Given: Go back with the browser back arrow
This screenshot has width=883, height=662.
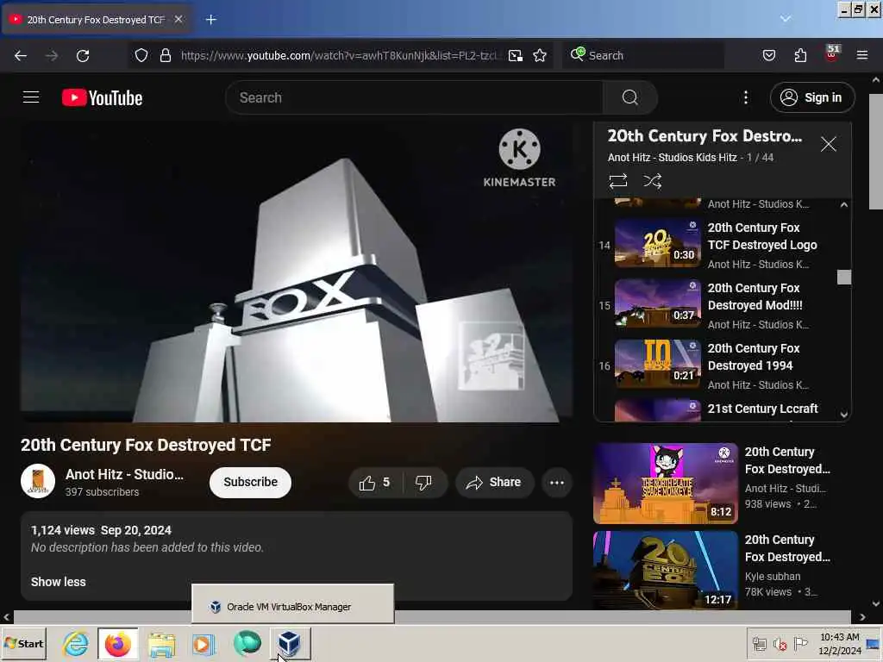Looking at the screenshot, I should tap(21, 56).
